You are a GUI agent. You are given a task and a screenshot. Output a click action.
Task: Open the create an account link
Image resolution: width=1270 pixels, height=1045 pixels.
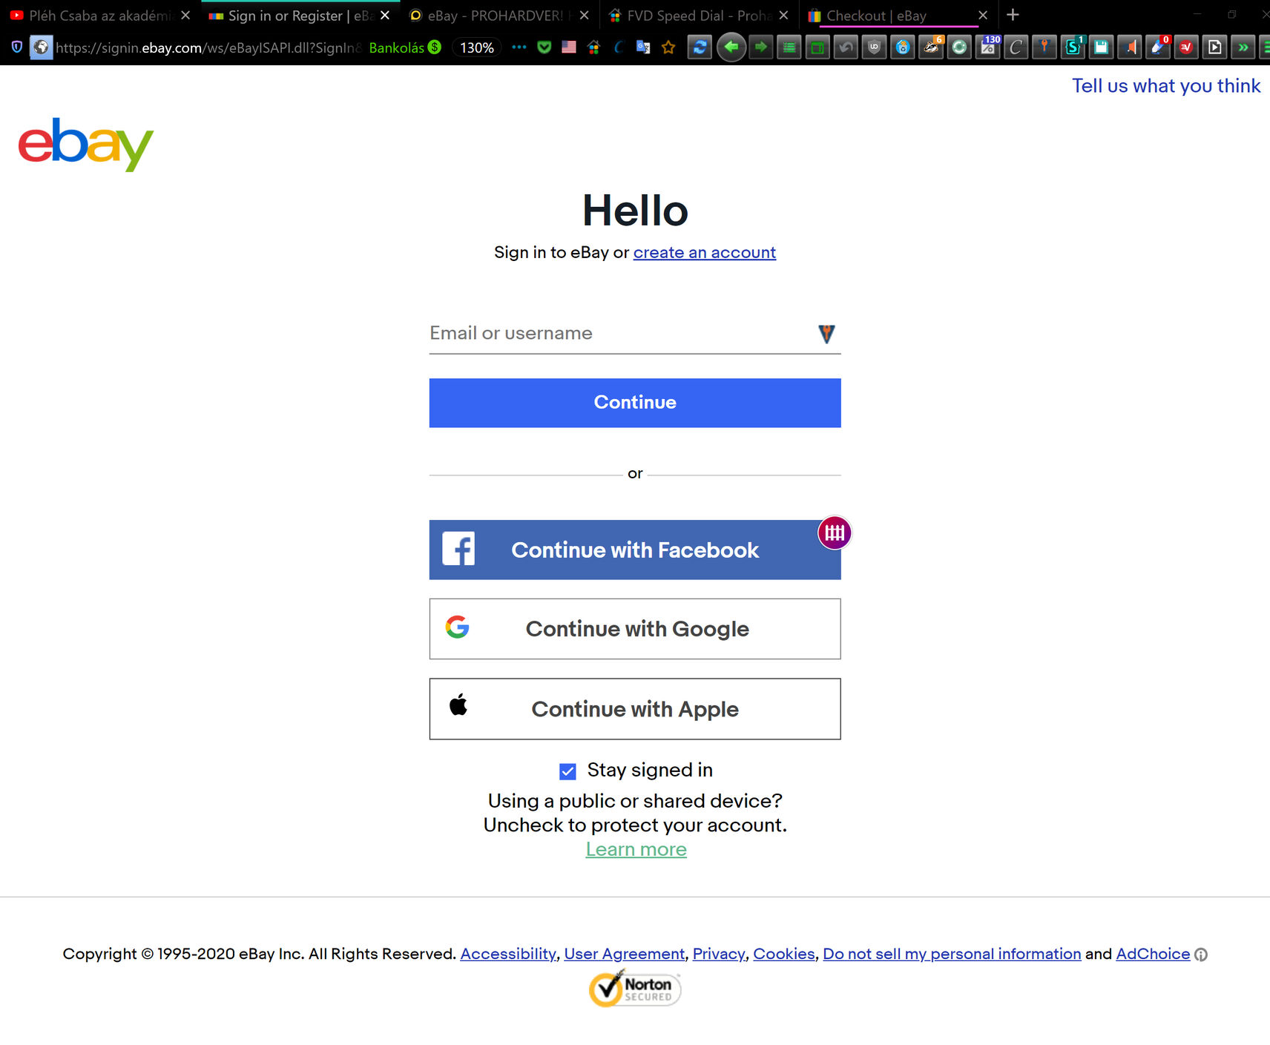click(705, 253)
